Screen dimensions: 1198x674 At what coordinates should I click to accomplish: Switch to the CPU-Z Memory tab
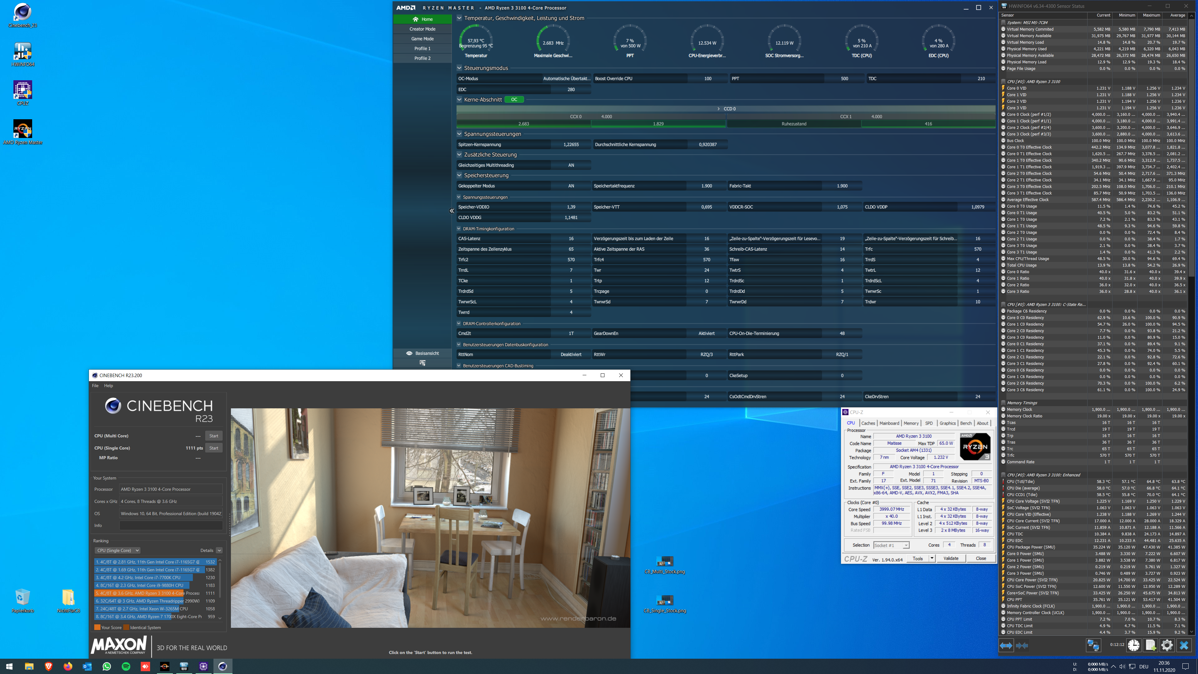click(x=911, y=423)
